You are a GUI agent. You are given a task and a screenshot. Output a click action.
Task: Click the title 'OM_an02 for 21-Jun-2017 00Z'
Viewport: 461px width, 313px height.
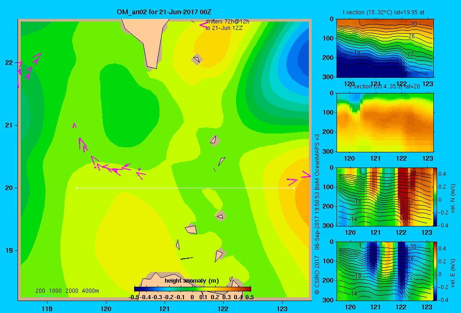point(164,12)
